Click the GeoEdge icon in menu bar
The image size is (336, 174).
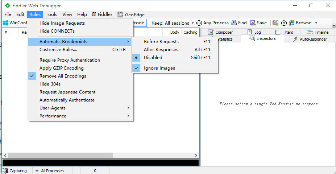[120, 14]
